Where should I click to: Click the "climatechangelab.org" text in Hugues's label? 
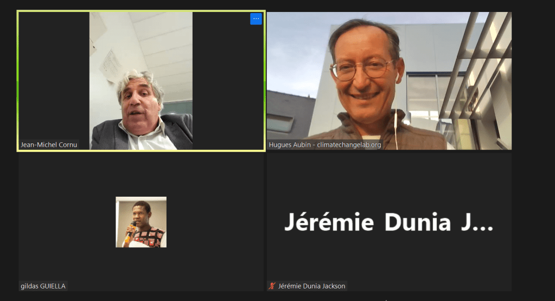tap(349, 145)
